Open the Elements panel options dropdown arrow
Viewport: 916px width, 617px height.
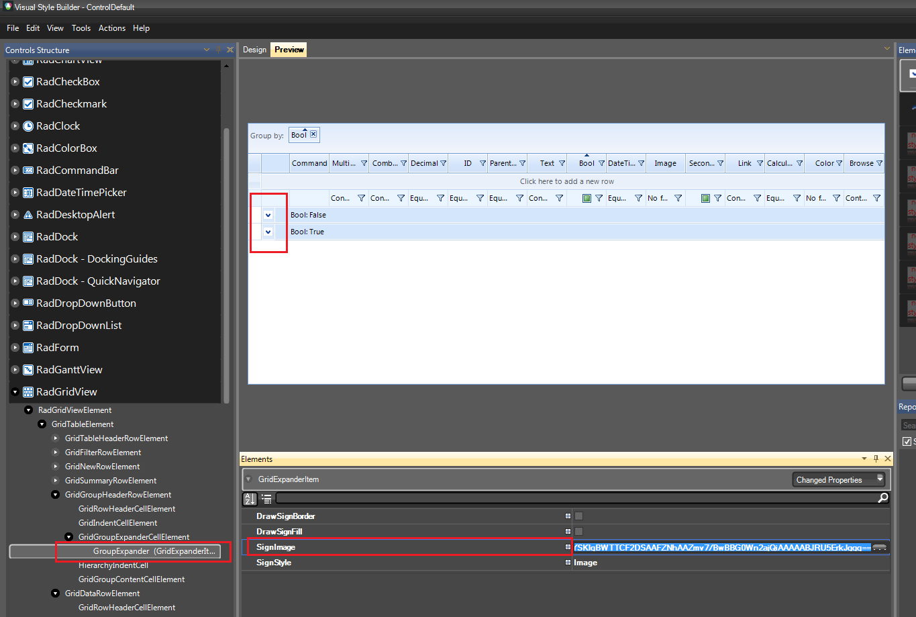coord(864,459)
